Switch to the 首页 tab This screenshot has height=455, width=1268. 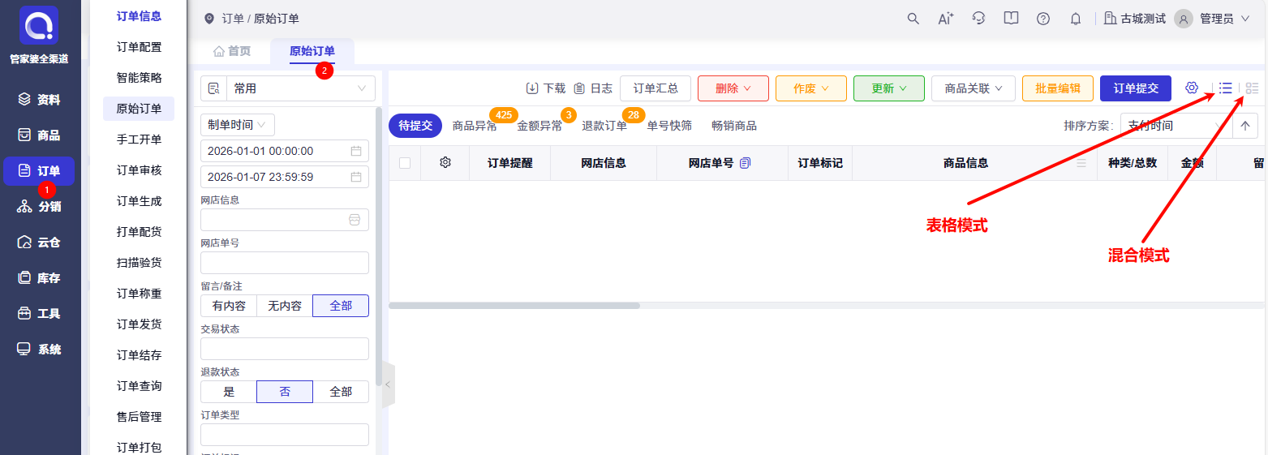[x=232, y=51]
